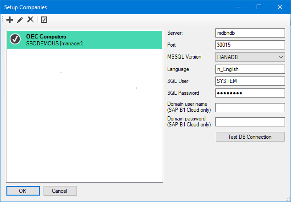The height and width of the screenshot is (202, 291).
Task: Minimize the Setup Companies window
Action: [x=237, y=7]
